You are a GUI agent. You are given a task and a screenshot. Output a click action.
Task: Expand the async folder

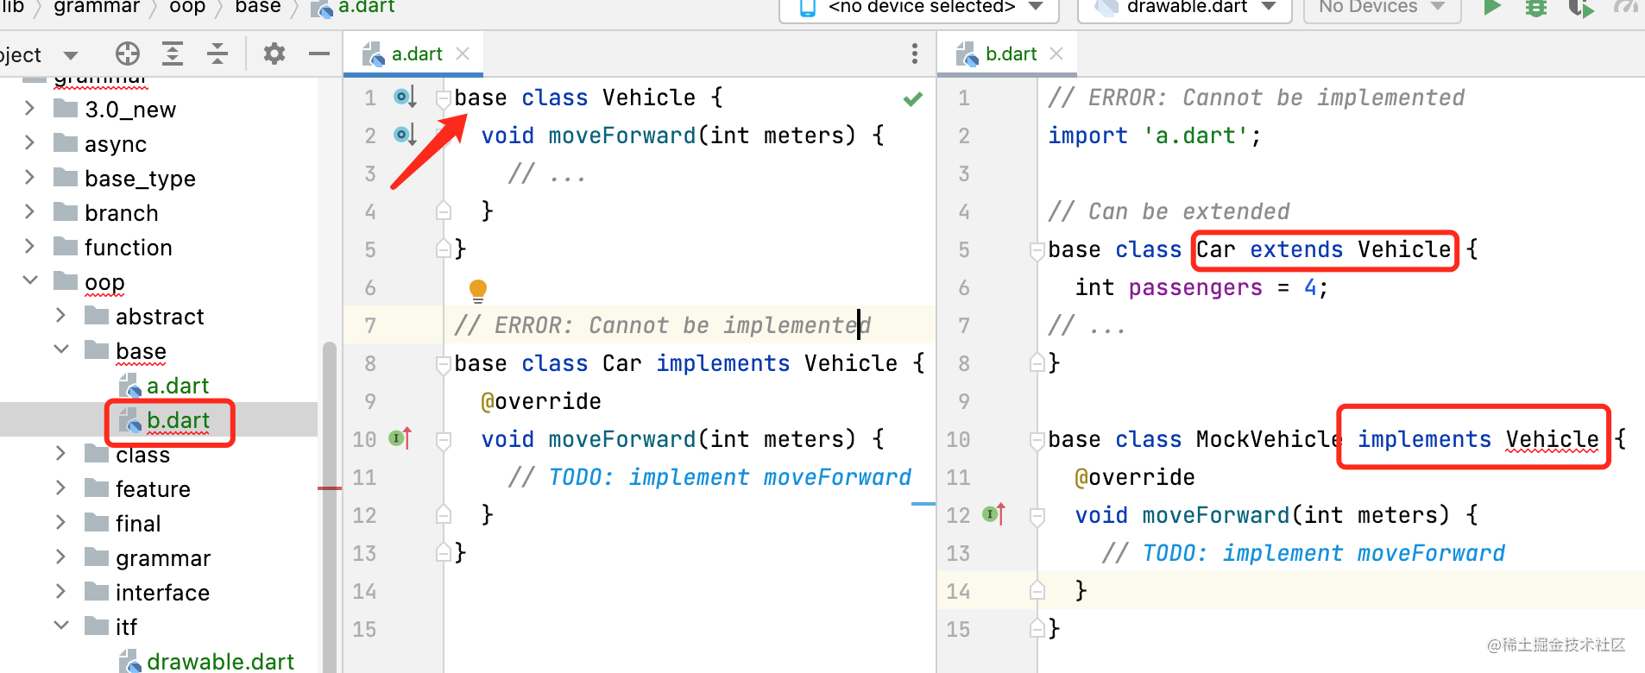click(x=30, y=143)
